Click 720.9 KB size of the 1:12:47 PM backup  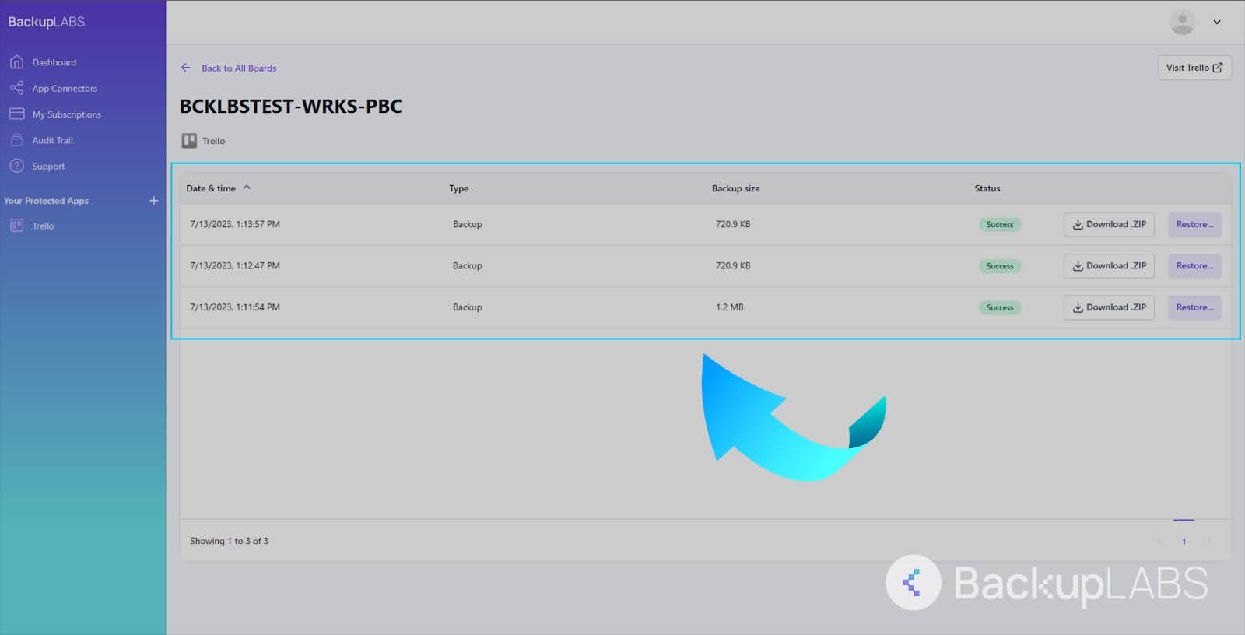(733, 266)
